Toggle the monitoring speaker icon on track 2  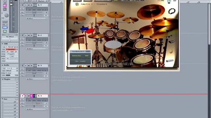34,35
